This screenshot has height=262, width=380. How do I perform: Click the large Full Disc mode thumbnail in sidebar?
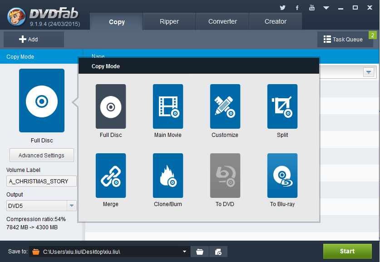(42, 101)
